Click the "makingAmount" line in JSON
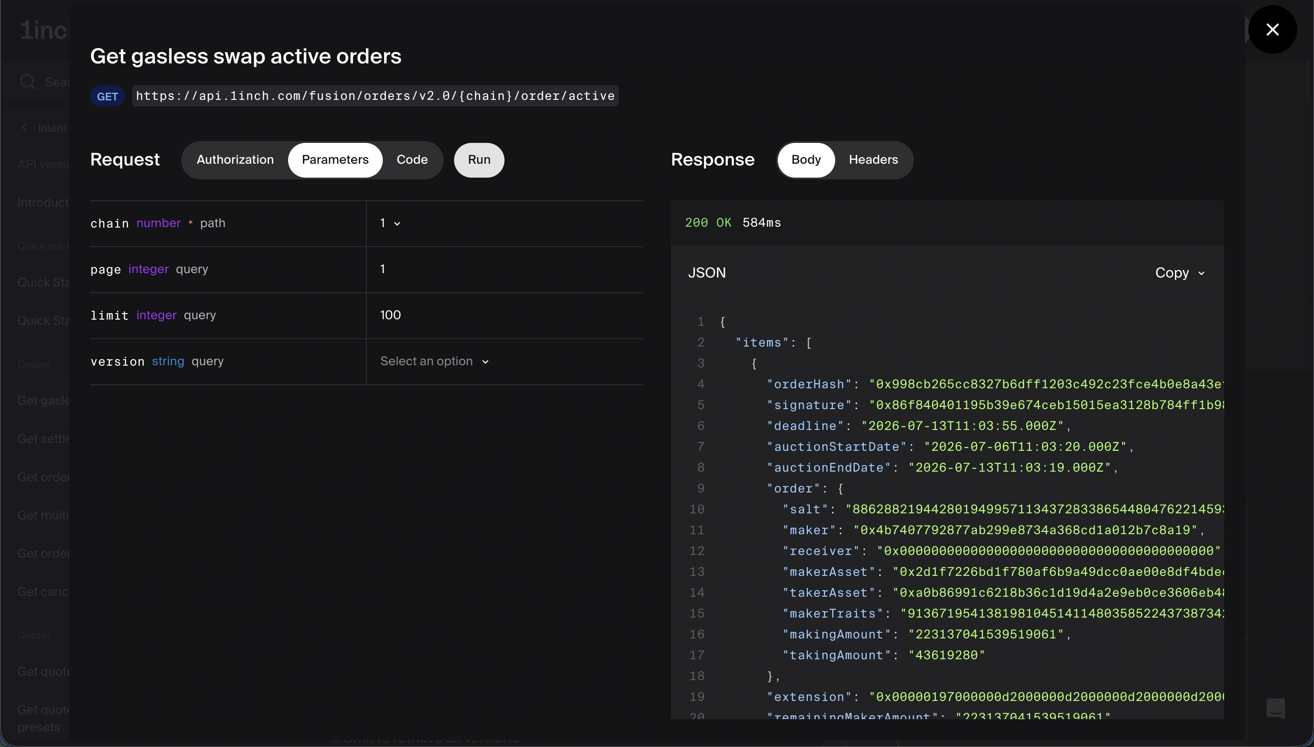Image resolution: width=1314 pixels, height=747 pixels. (x=927, y=635)
